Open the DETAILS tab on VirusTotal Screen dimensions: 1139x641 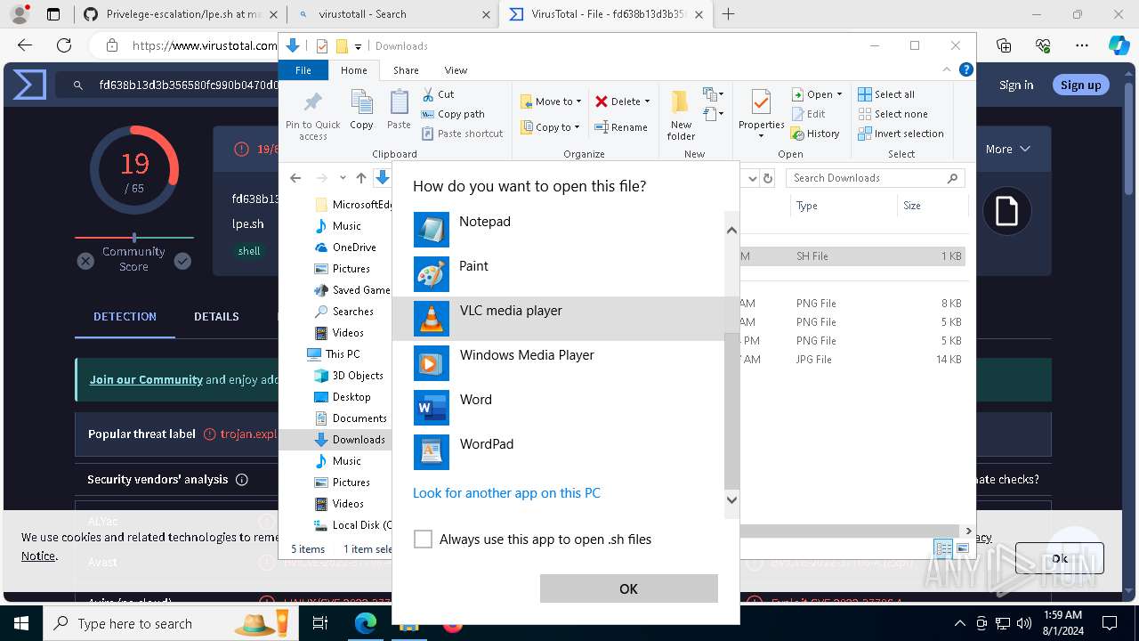216,316
